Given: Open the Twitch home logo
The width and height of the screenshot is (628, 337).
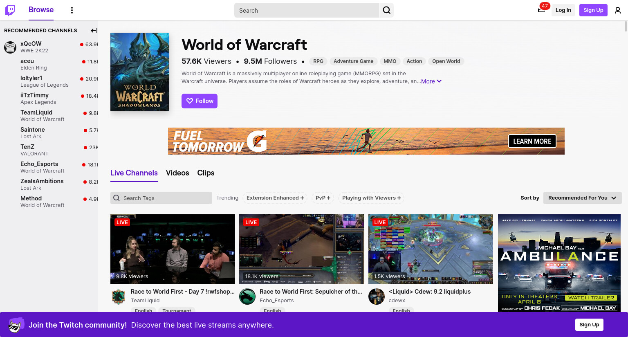Looking at the screenshot, I should (x=10, y=10).
